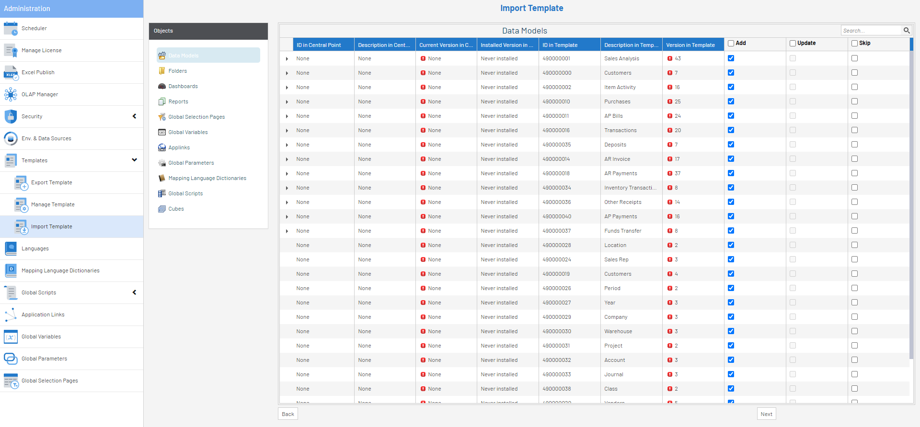Click the OLAP Manager icon

[x=11, y=95]
